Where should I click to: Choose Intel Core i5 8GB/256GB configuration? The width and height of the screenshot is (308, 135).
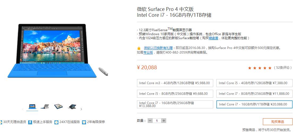[x=175, y=94]
